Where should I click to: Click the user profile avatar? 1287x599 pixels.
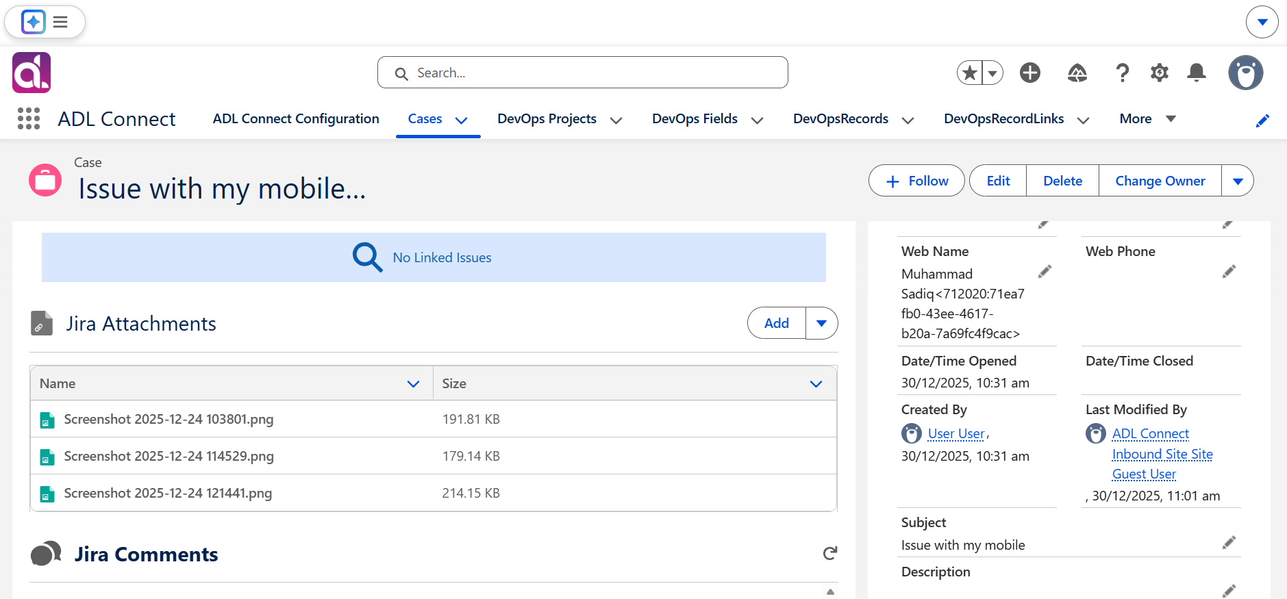1246,73
